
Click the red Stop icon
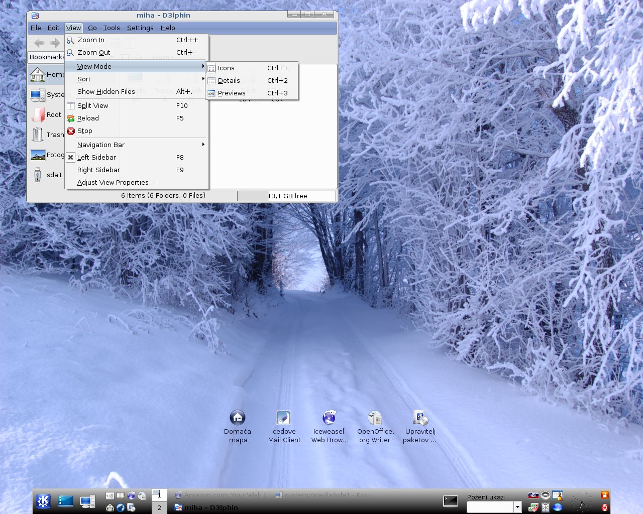pyautogui.click(x=71, y=131)
